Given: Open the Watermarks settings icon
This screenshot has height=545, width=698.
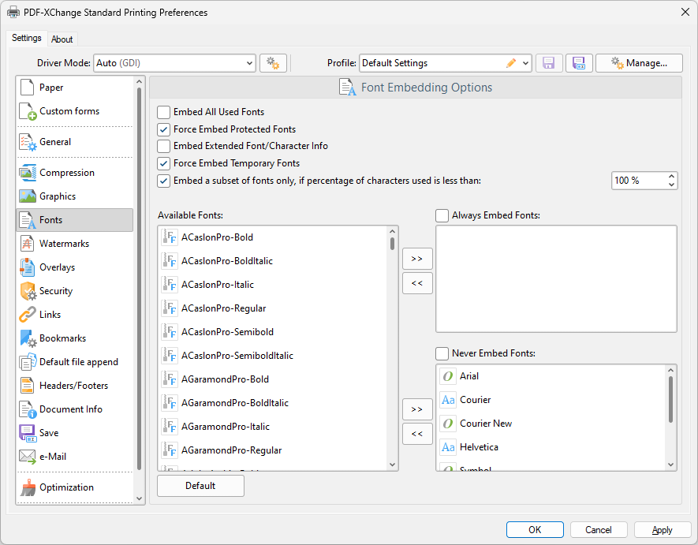Looking at the screenshot, I should click(27, 244).
